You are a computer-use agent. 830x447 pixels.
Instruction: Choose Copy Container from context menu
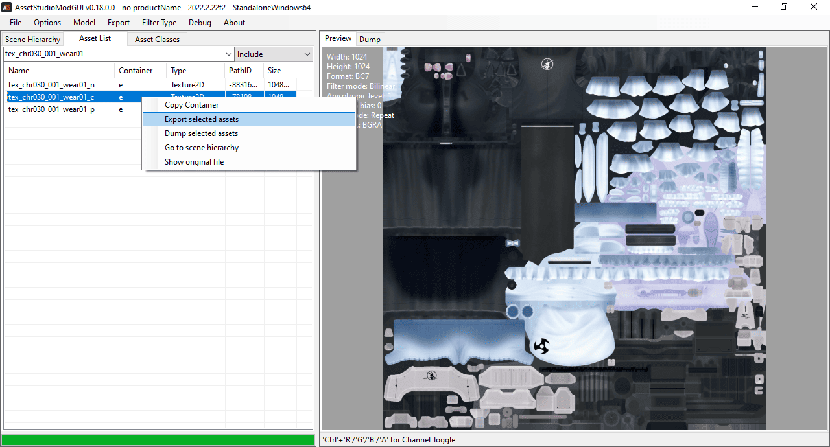point(191,105)
